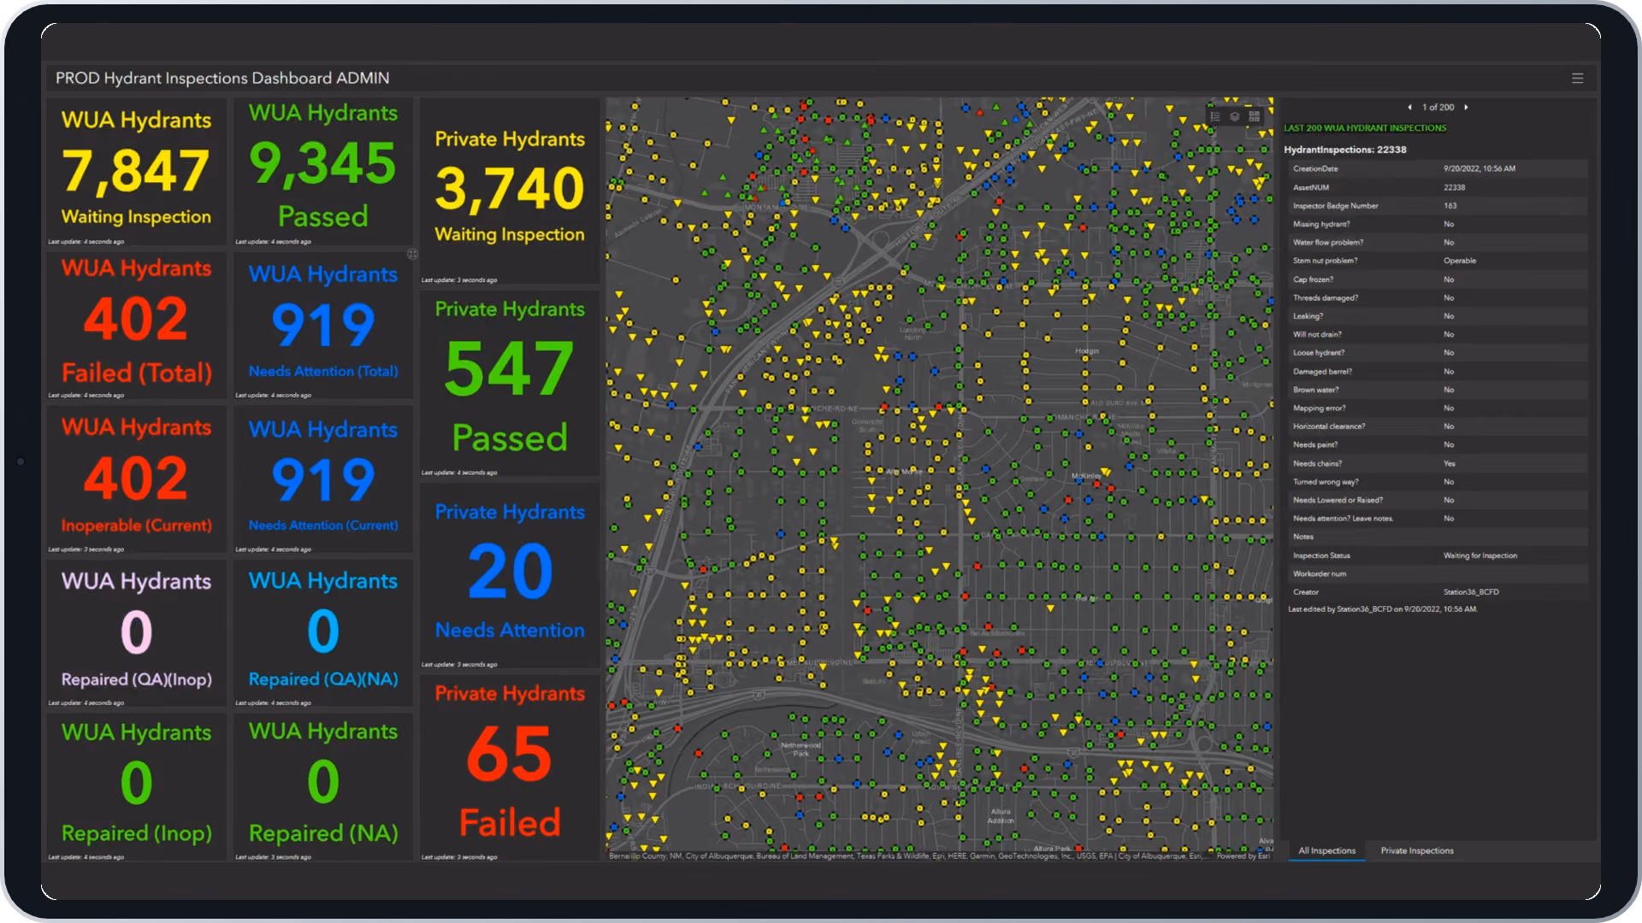
Task: Click the dashboard title 'PROD Hydrant Inspections Dashboard ADMIN'
Action: coord(222,78)
